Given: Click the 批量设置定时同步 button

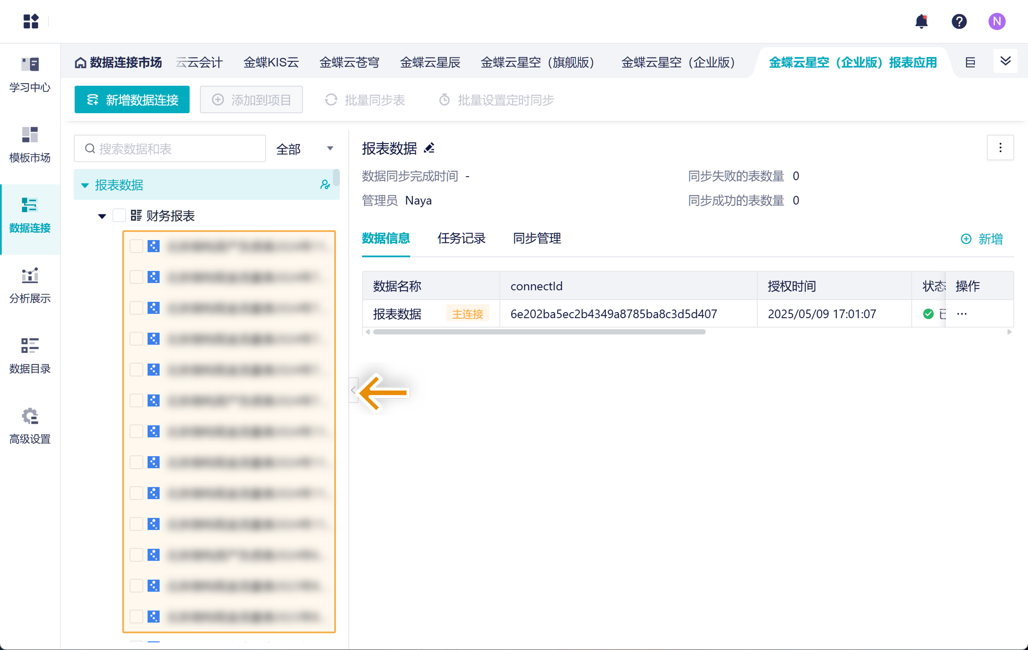Looking at the screenshot, I should [496, 100].
